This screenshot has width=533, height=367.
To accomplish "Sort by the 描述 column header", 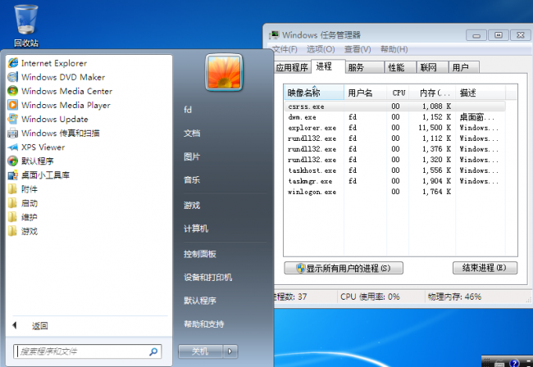I will pyautogui.click(x=481, y=93).
